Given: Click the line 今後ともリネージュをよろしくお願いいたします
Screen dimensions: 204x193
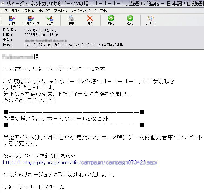Looking at the screenshot, I should tap(59, 175).
